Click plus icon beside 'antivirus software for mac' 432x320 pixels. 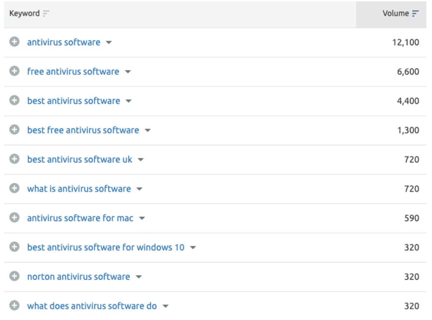(x=14, y=218)
